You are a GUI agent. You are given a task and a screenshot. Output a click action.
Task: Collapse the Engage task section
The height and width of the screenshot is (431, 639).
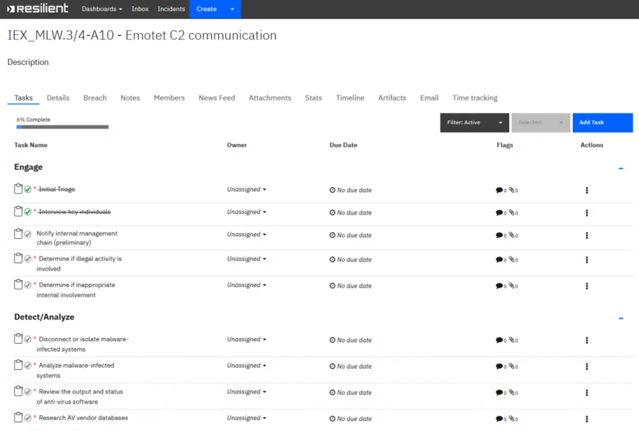pyautogui.click(x=621, y=168)
